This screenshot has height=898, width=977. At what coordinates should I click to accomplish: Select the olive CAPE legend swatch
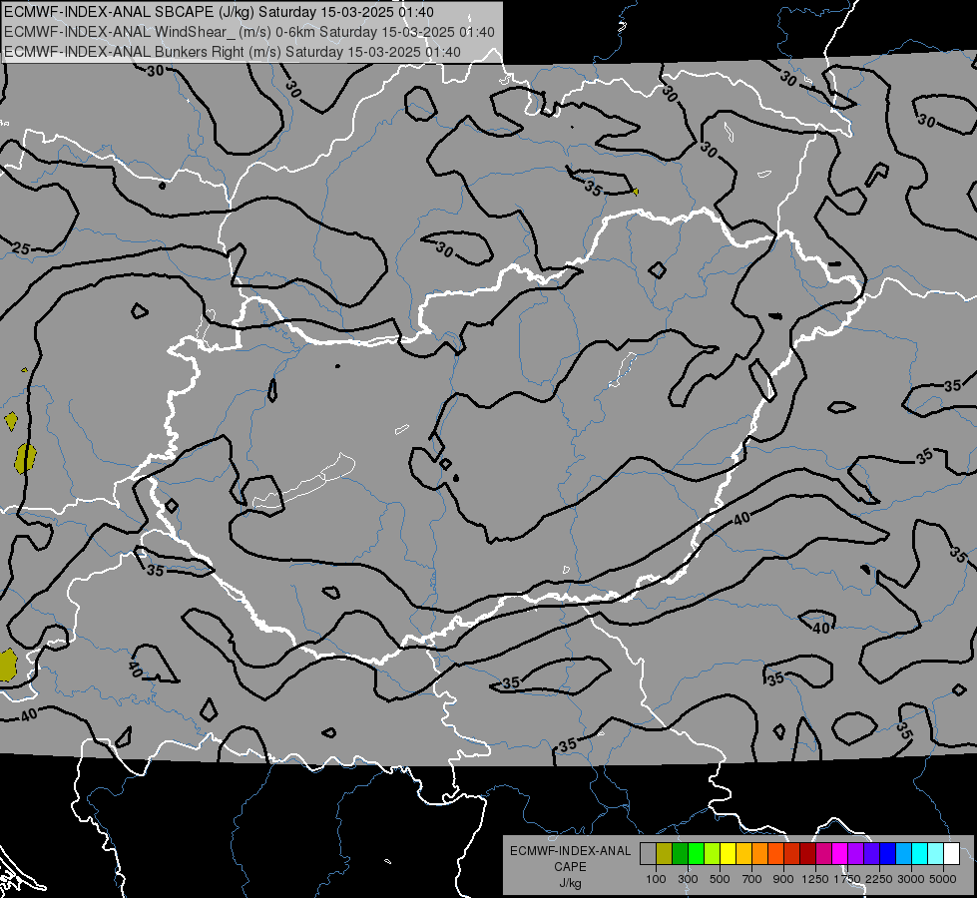[x=665, y=853]
